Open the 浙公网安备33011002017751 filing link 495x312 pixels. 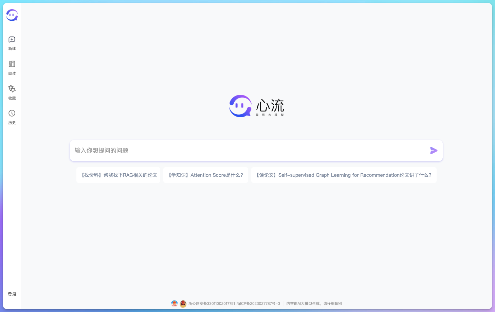point(212,304)
